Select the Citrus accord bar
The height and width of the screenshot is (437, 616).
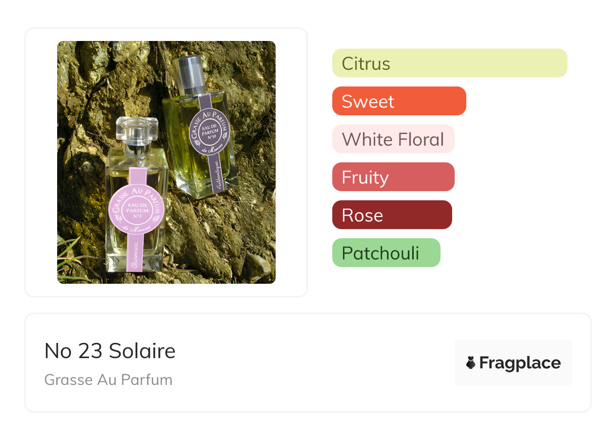click(449, 63)
